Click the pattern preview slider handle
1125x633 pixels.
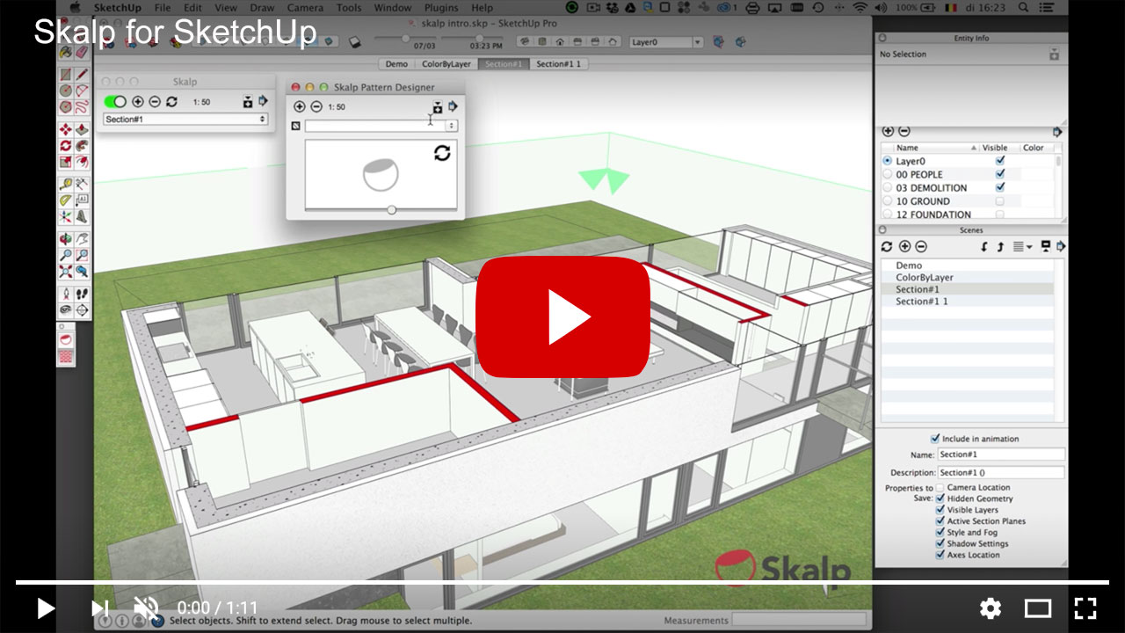tap(391, 209)
